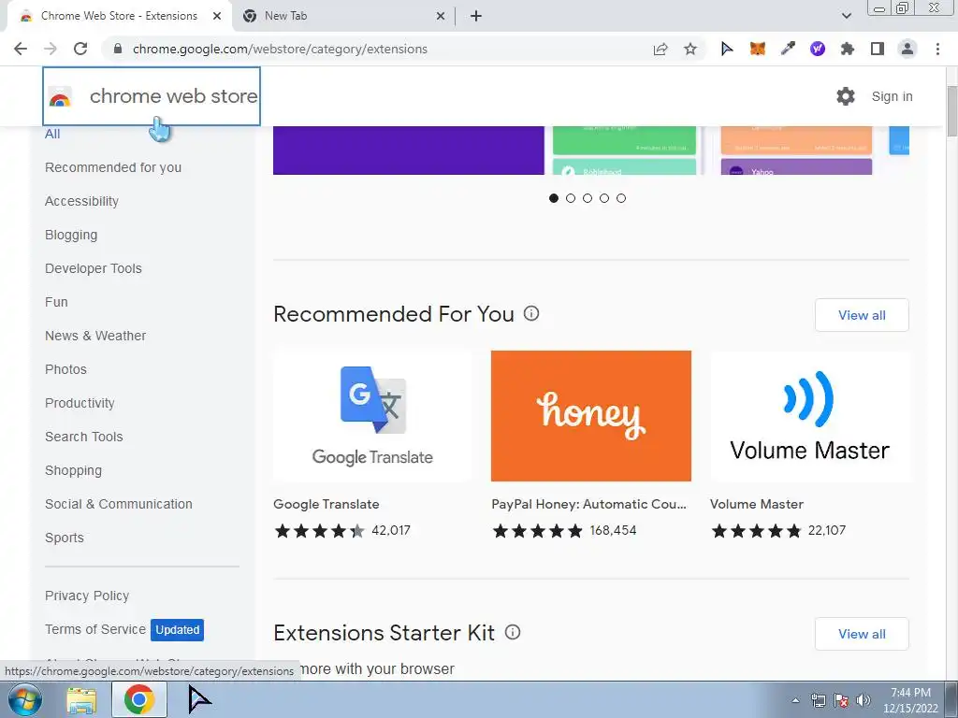The height and width of the screenshot is (718, 958).
Task: Open the Terms of Service link
Action: (x=95, y=629)
